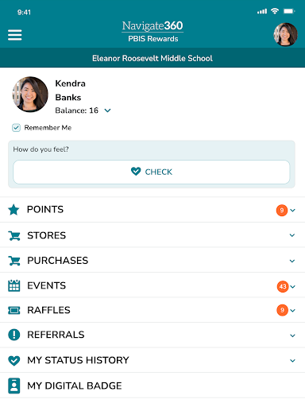Click the cart icon beside STORES
Screen dimensions: 305x407
[14, 235]
